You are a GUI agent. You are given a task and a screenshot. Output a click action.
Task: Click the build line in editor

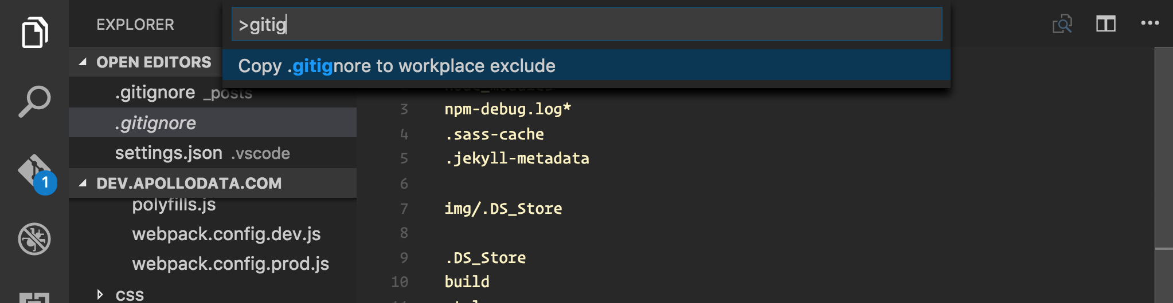(467, 282)
